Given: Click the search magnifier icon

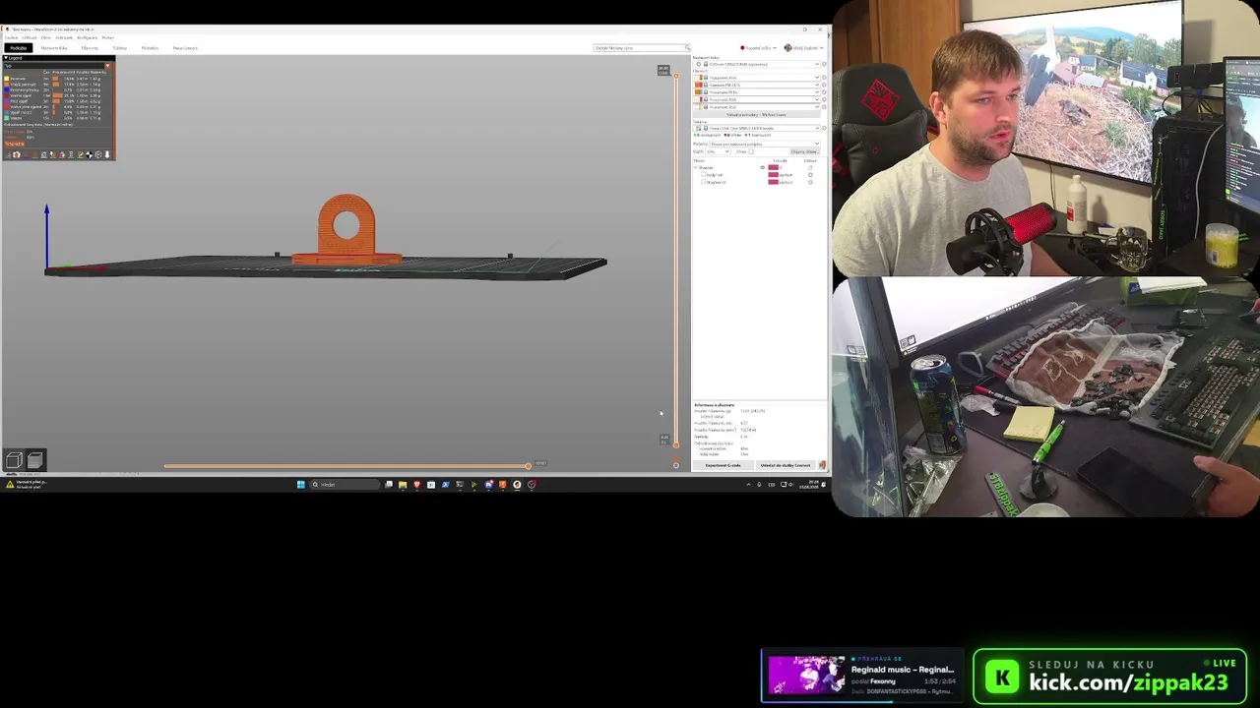Looking at the screenshot, I should [687, 47].
